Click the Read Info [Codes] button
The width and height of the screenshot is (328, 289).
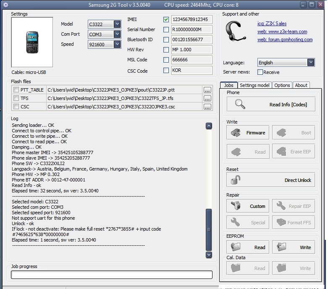coord(271,104)
